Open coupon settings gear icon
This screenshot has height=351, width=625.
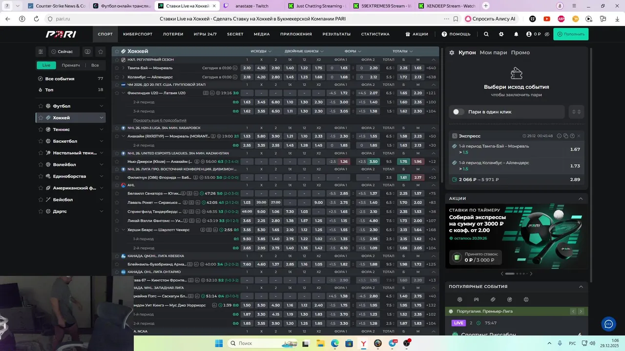pos(452,53)
